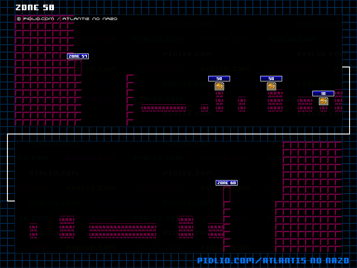This screenshot has width=357, height=268.
Task: Click the white connector line on the right edge
Action: [x=349, y=100]
